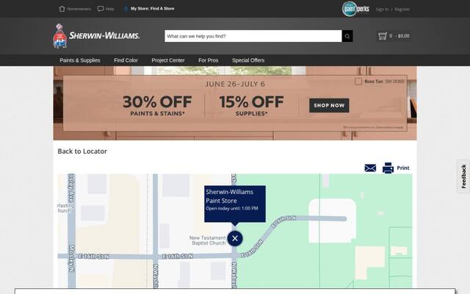Click the JUNE 26-JULY 6 banner date
Screen dimensions: 470x294
(235, 84)
